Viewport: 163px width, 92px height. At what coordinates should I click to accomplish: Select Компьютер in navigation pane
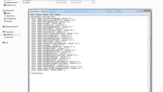[9, 32]
